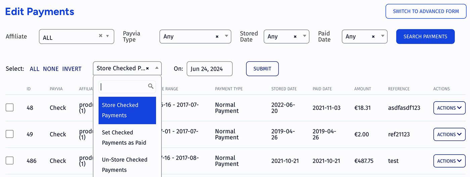Click the INVERT selection link
The width and height of the screenshot is (470, 177).
coord(72,69)
